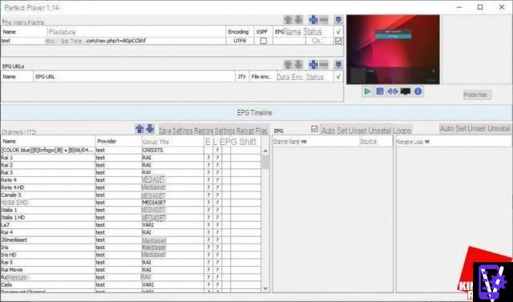Select channel row Rai Movie
This screenshot has height=302, width=513.
click(x=131, y=270)
